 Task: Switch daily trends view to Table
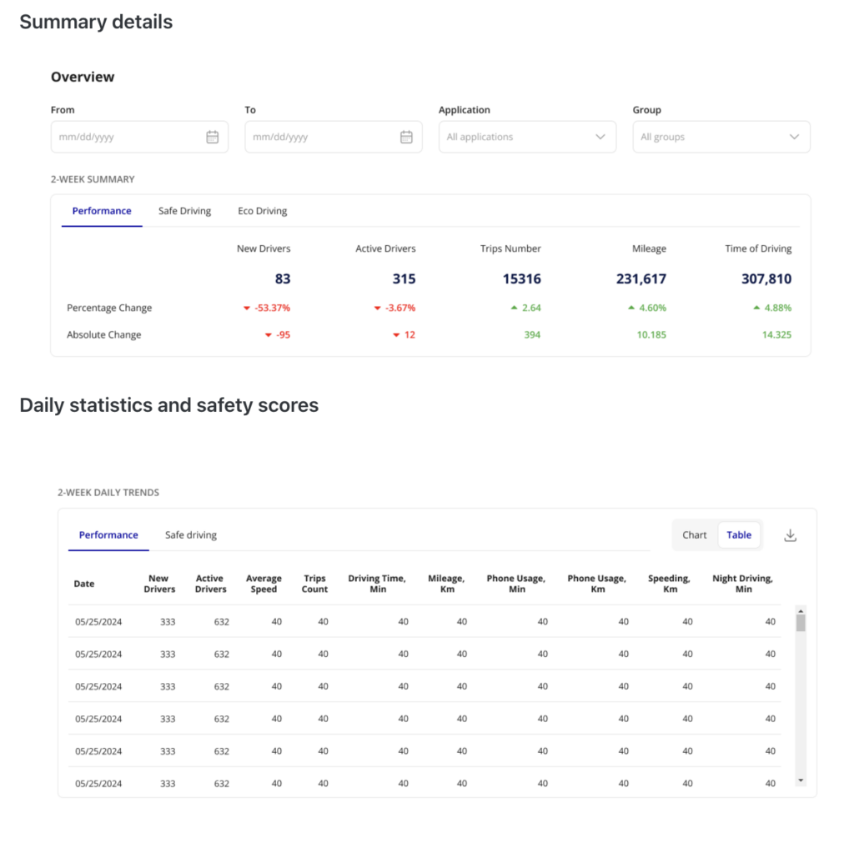pos(739,534)
